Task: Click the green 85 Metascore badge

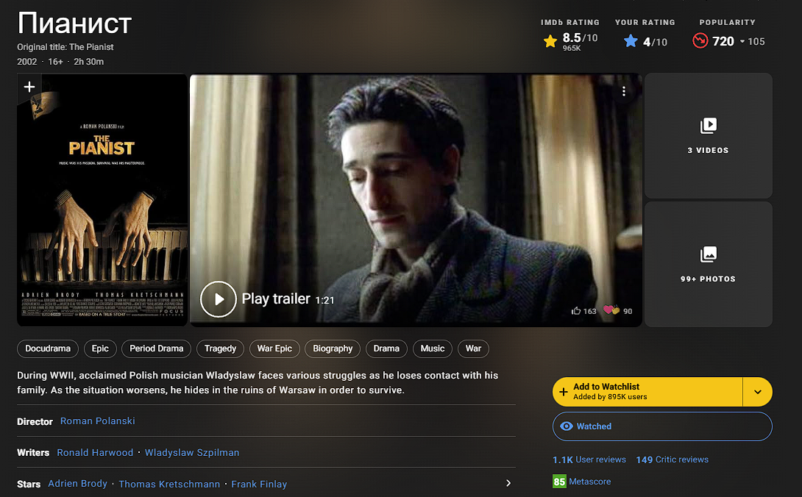Action: 559,482
